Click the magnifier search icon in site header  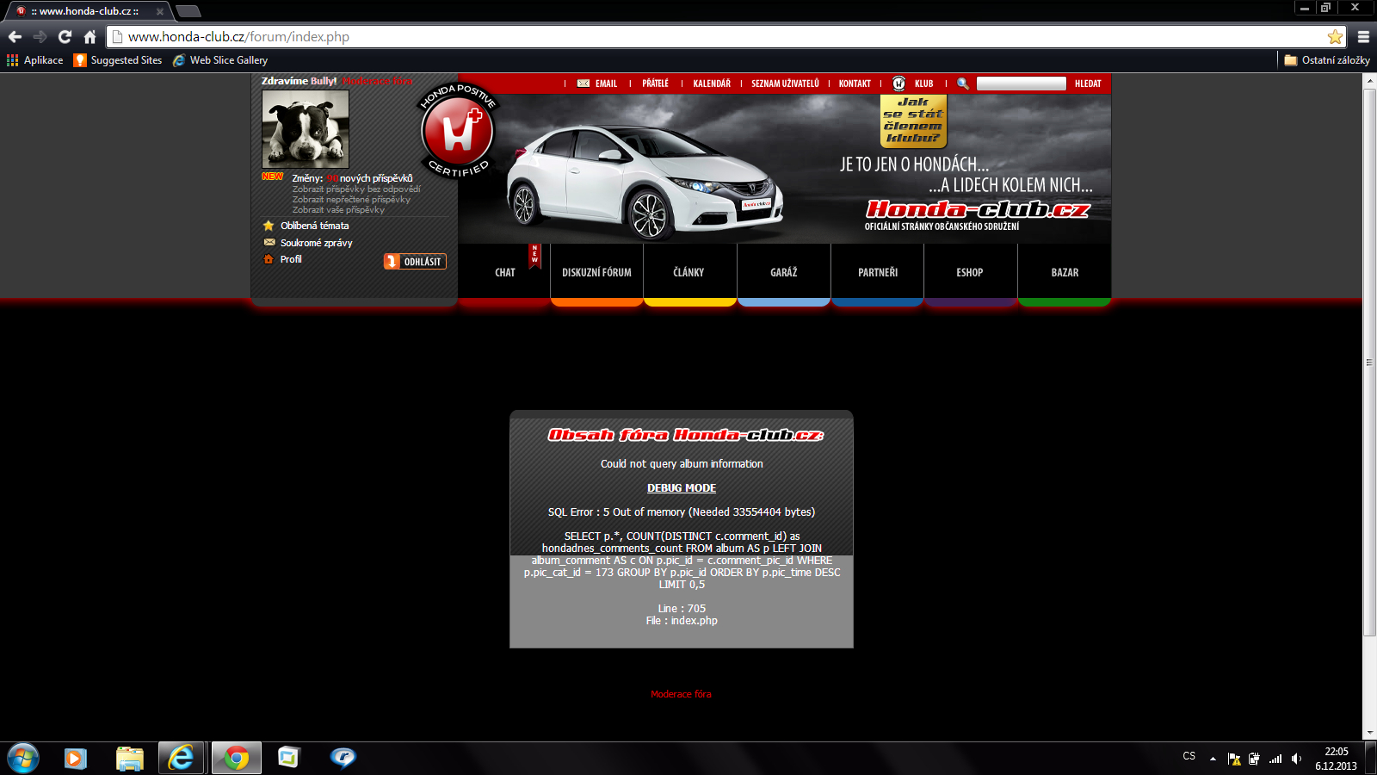[x=963, y=84]
